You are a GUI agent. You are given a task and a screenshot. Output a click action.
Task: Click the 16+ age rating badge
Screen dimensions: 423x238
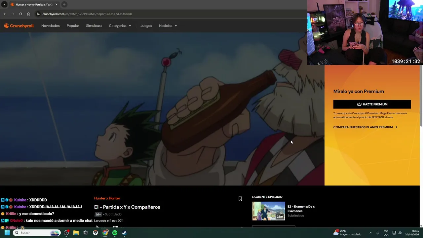(x=98, y=214)
